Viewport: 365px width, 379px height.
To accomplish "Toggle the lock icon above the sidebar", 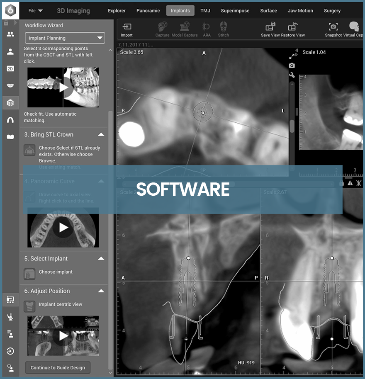I will (x=6, y=23).
